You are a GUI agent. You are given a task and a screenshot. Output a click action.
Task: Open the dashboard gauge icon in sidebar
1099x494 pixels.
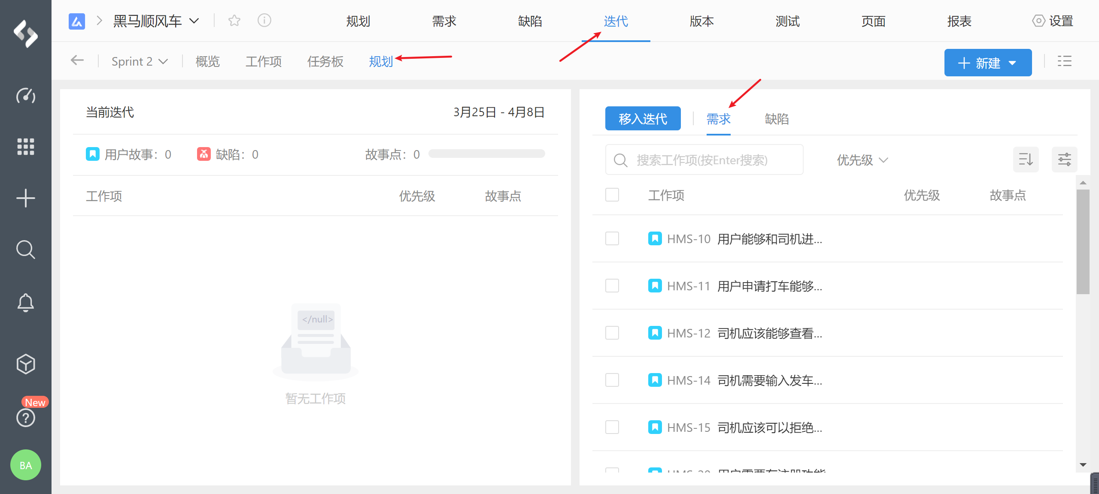click(26, 96)
